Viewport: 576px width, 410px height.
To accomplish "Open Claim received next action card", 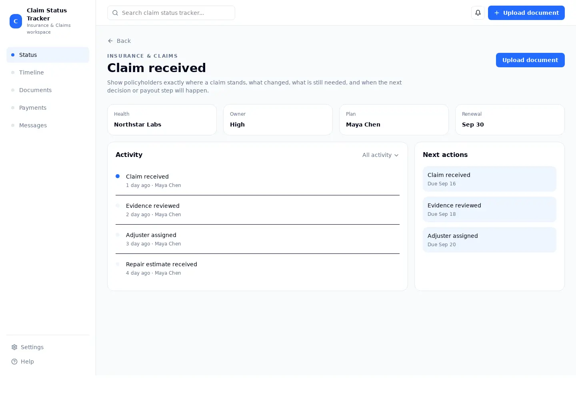I will 490,179.
